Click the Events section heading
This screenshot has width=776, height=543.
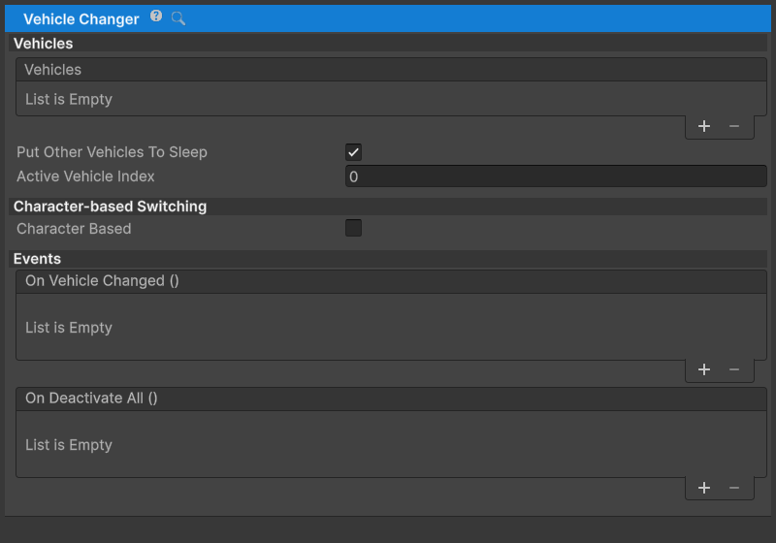[37, 259]
